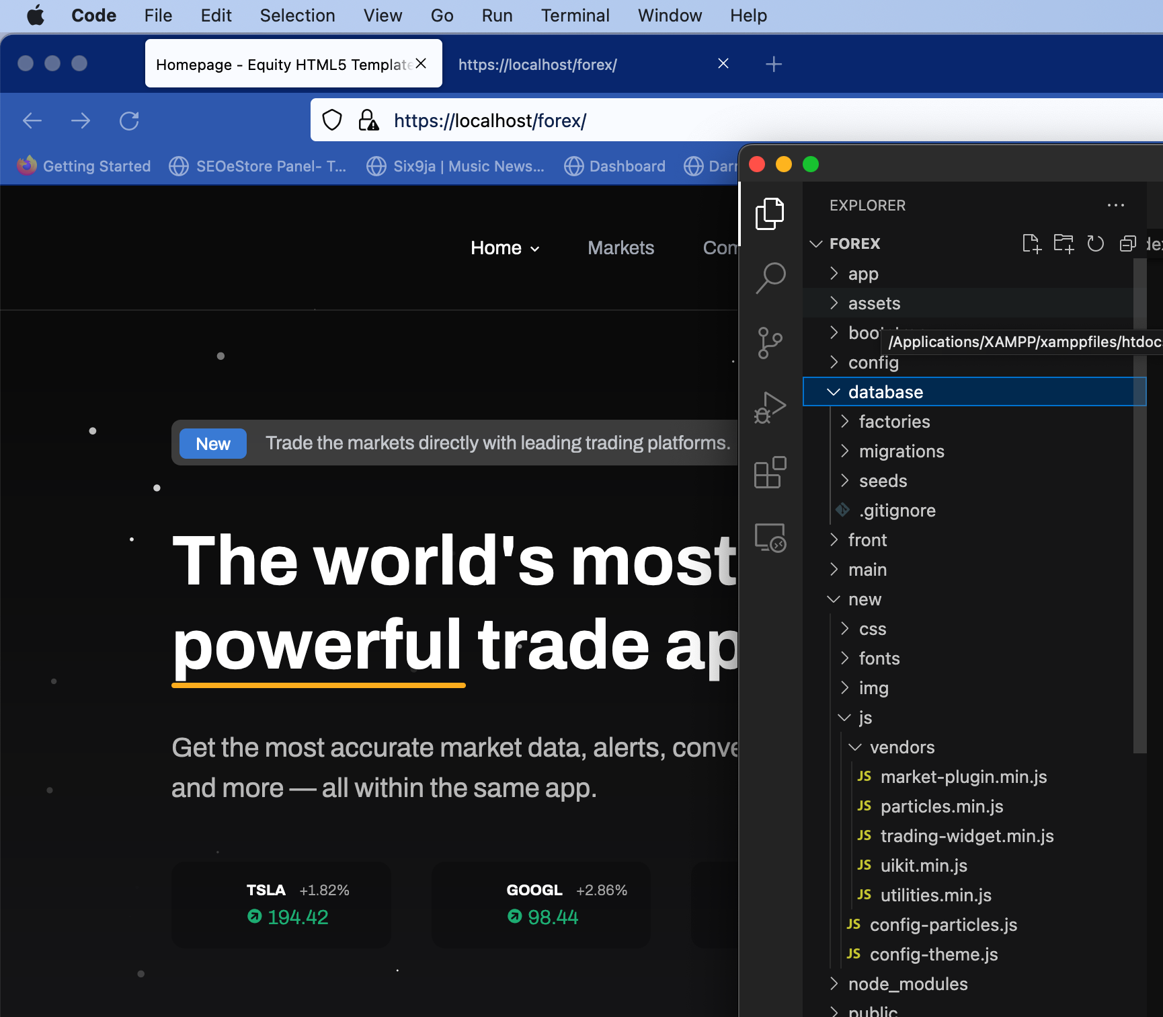Click the New File icon in FOREX header
The height and width of the screenshot is (1017, 1163).
(x=1031, y=243)
